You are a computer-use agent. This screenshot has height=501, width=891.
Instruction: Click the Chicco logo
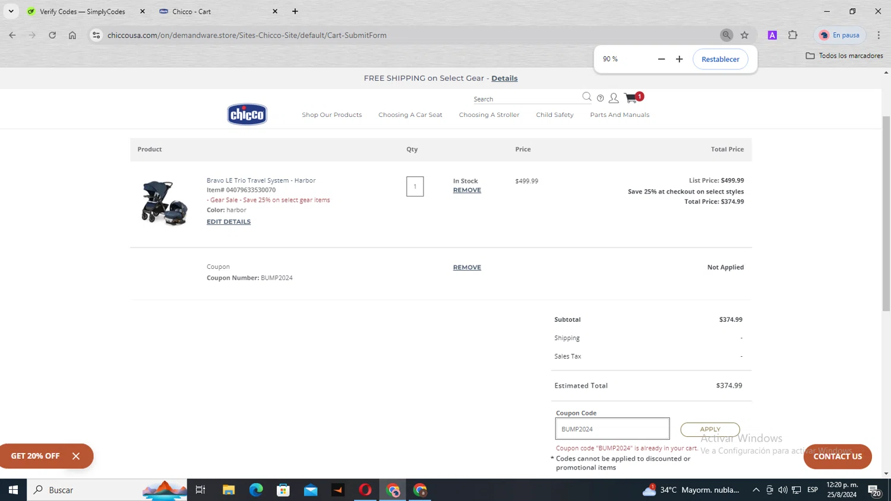[x=247, y=115]
